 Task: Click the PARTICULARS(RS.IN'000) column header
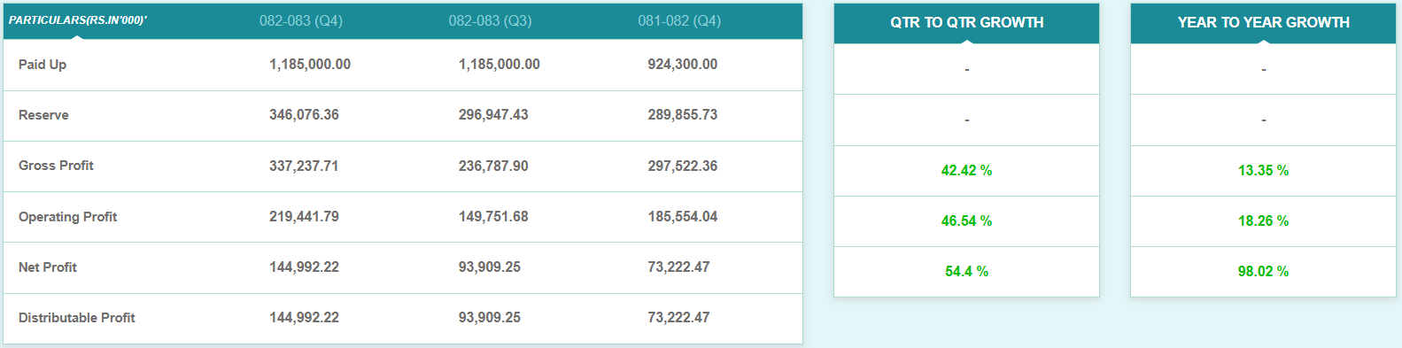(x=78, y=20)
